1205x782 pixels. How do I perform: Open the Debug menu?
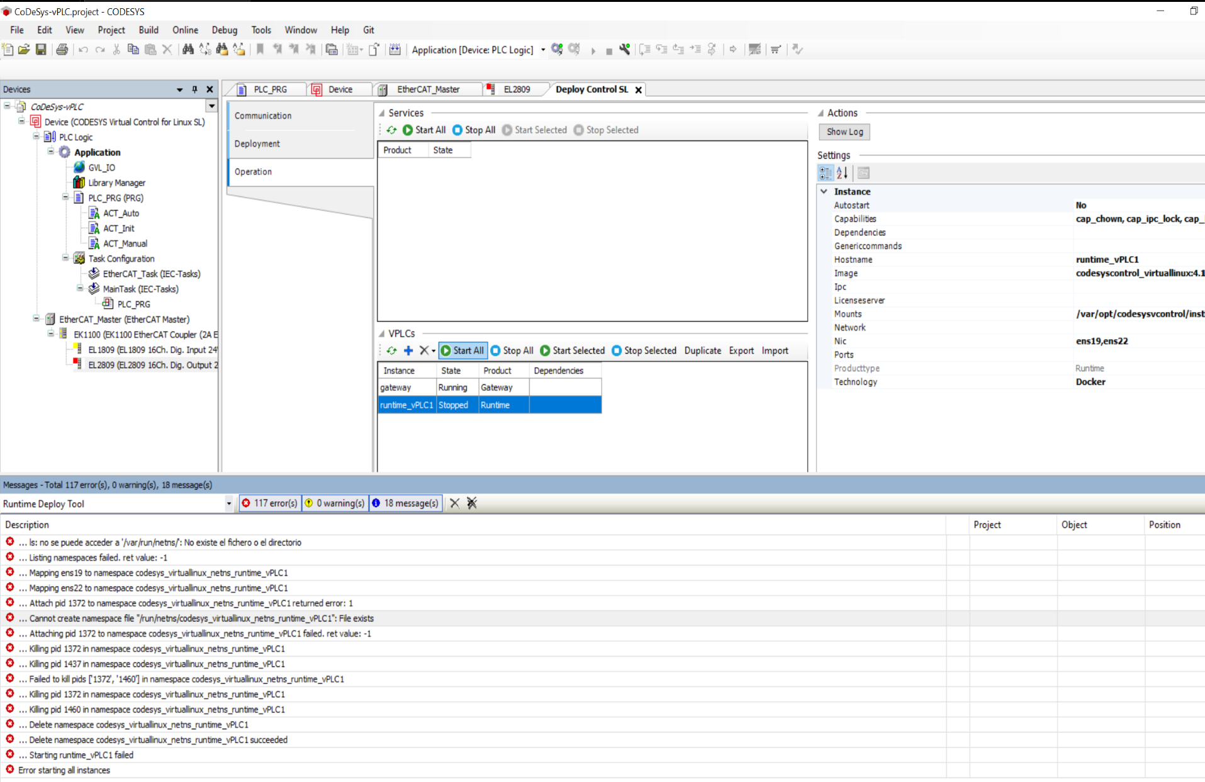pos(225,30)
